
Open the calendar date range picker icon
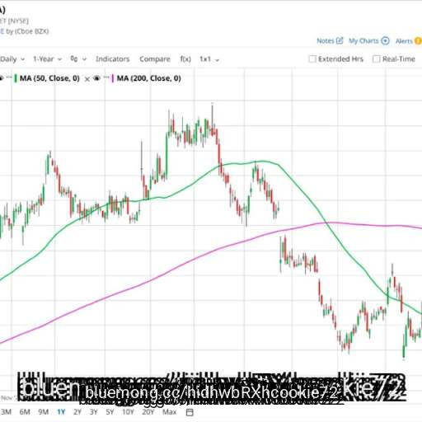(x=190, y=412)
